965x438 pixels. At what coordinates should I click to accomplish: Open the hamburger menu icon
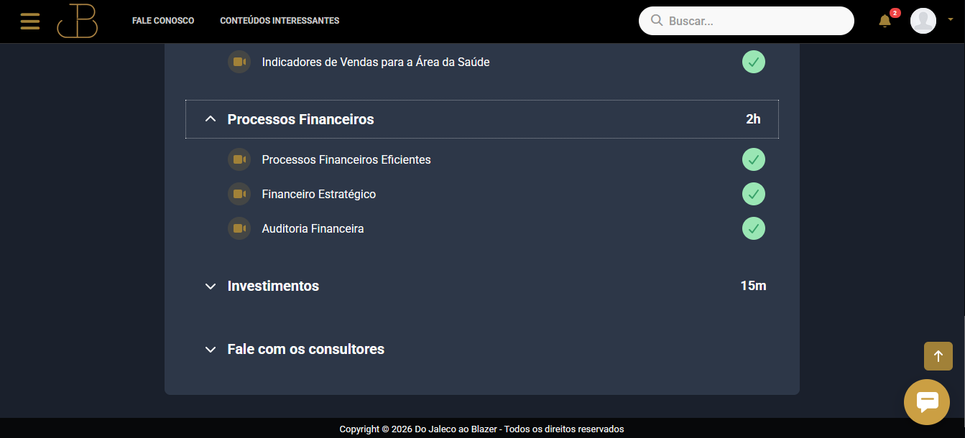(x=30, y=21)
